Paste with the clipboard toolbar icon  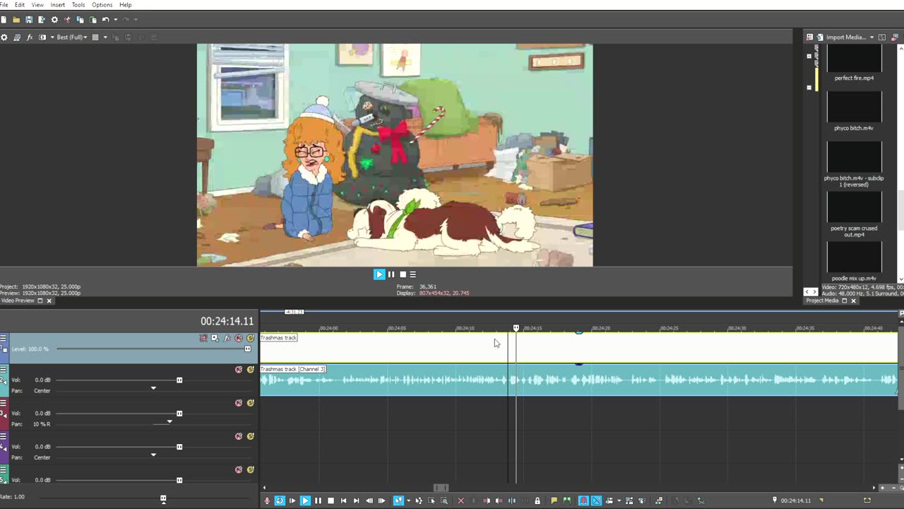93,20
